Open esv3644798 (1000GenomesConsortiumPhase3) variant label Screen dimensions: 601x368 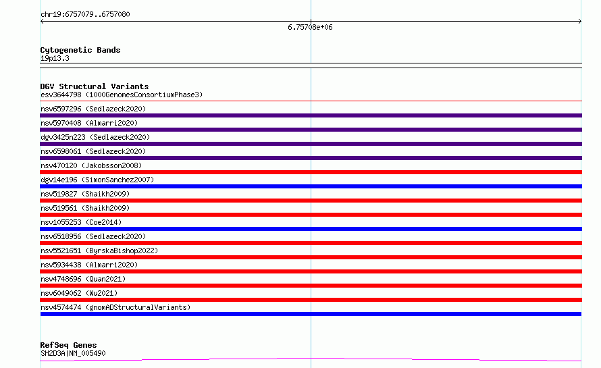[122, 95]
